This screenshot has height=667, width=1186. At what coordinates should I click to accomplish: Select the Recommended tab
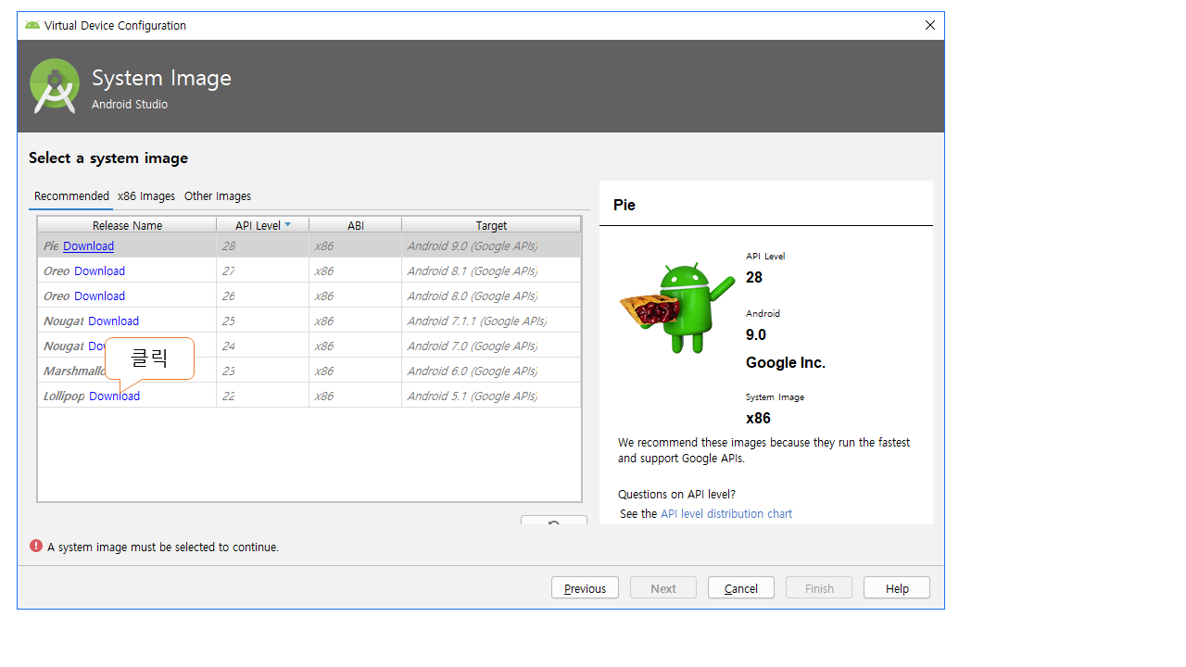pyautogui.click(x=71, y=196)
